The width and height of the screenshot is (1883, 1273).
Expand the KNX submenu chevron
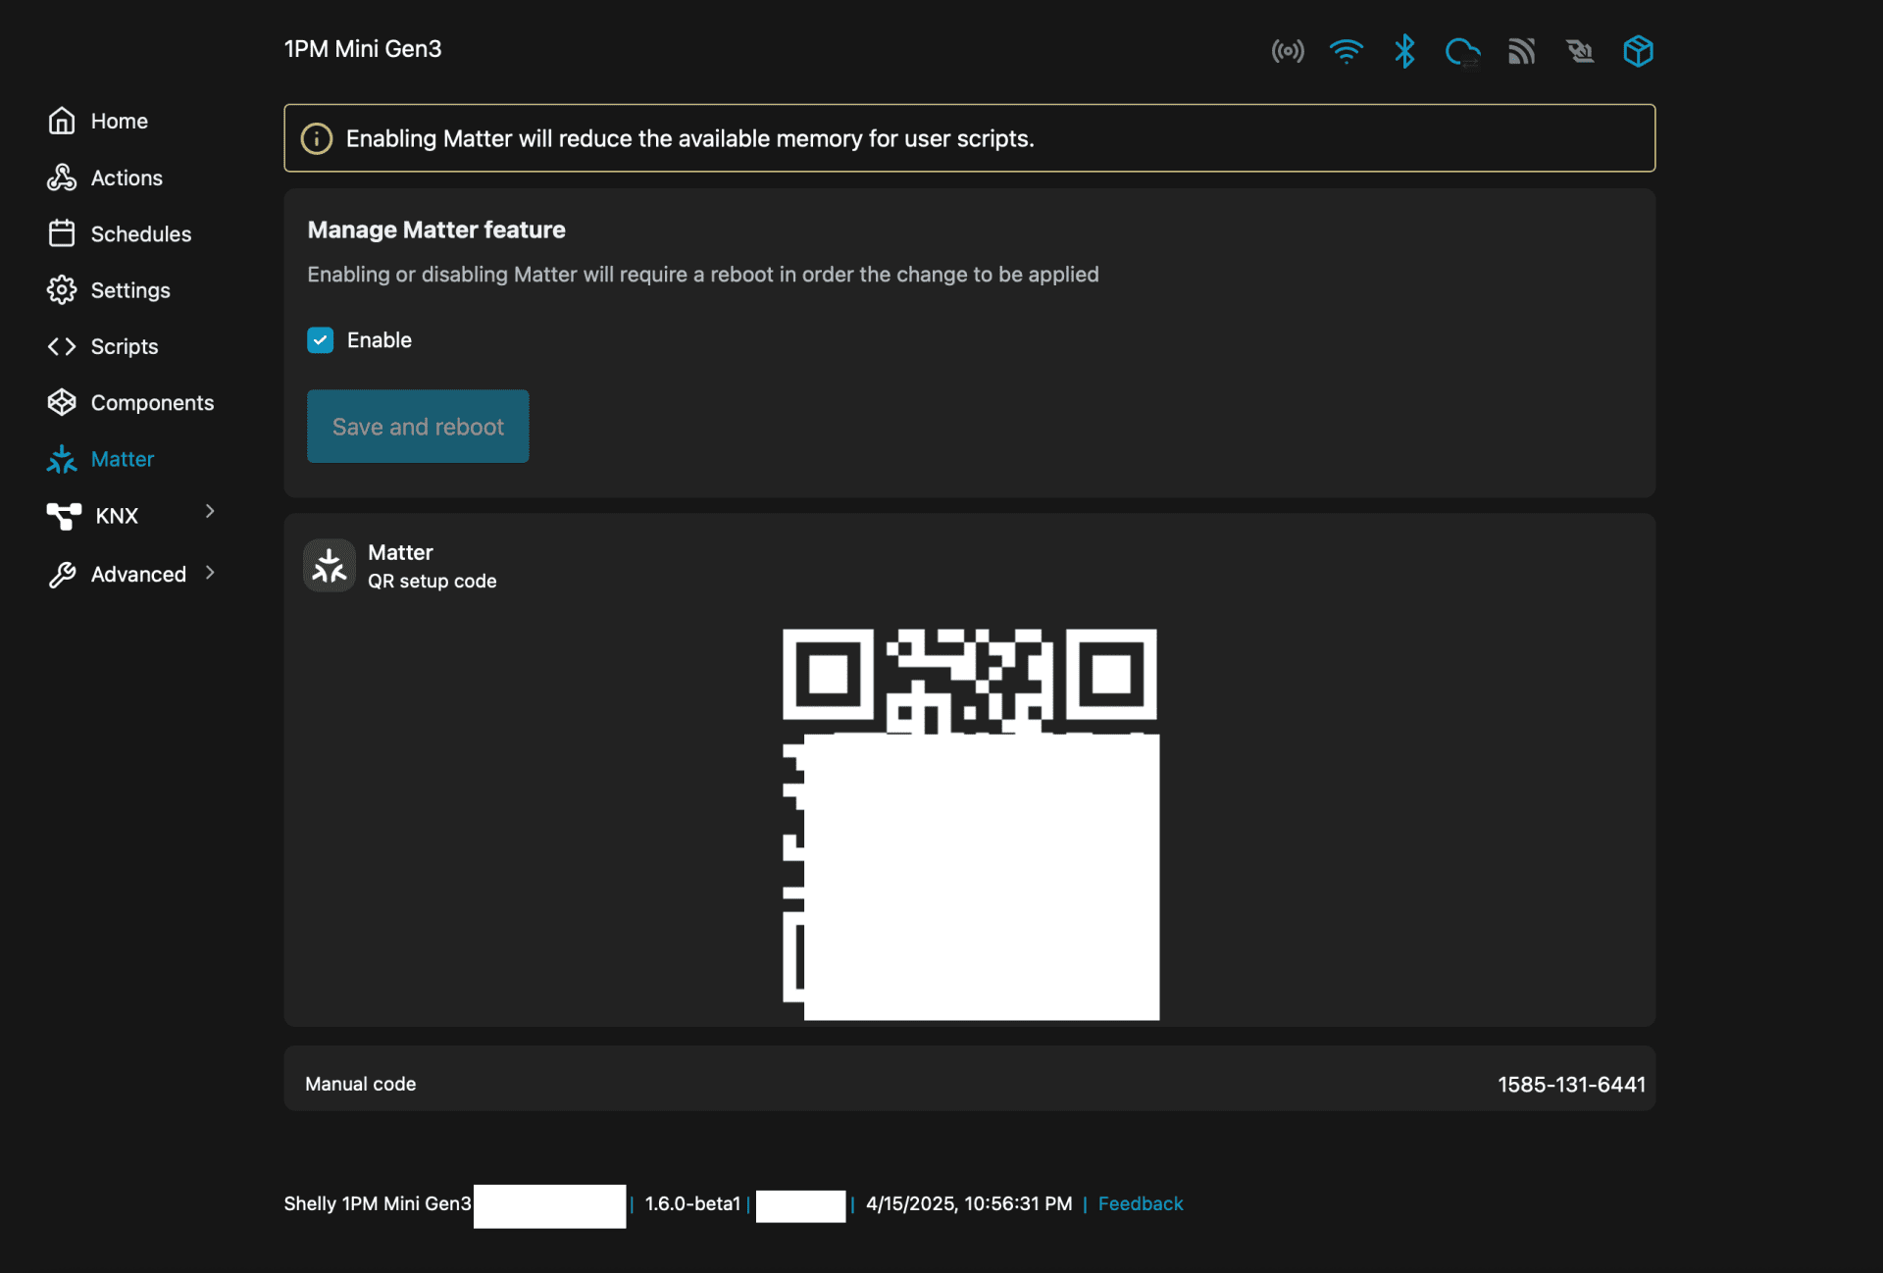coord(210,511)
